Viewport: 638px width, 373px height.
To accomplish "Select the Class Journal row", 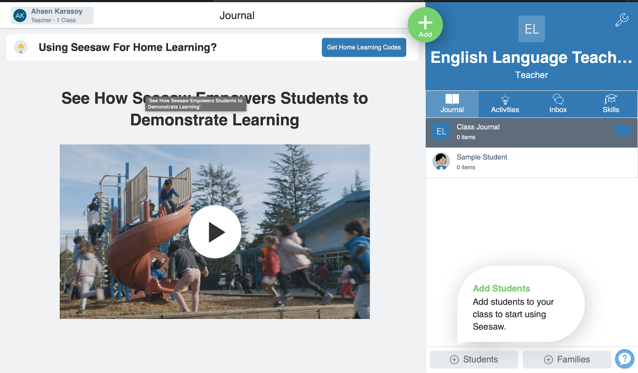I will click(x=532, y=132).
